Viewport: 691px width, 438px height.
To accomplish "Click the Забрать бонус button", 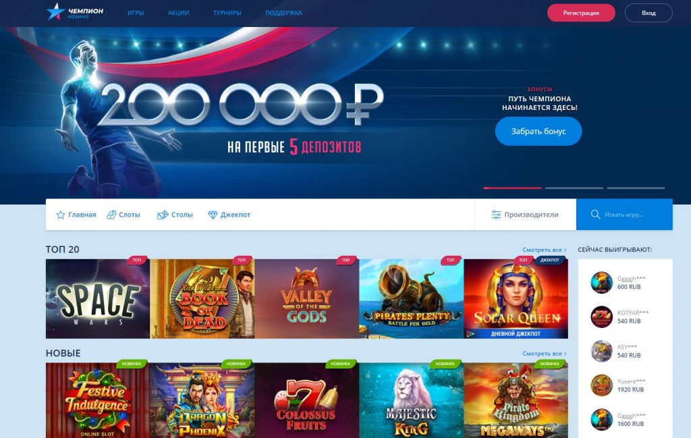I will [x=538, y=132].
